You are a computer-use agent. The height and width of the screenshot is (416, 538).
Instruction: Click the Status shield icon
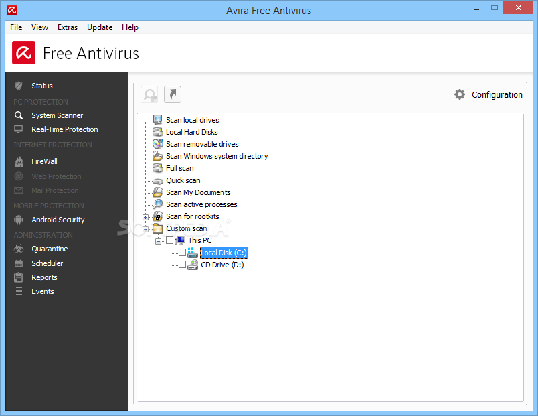point(19,86)
